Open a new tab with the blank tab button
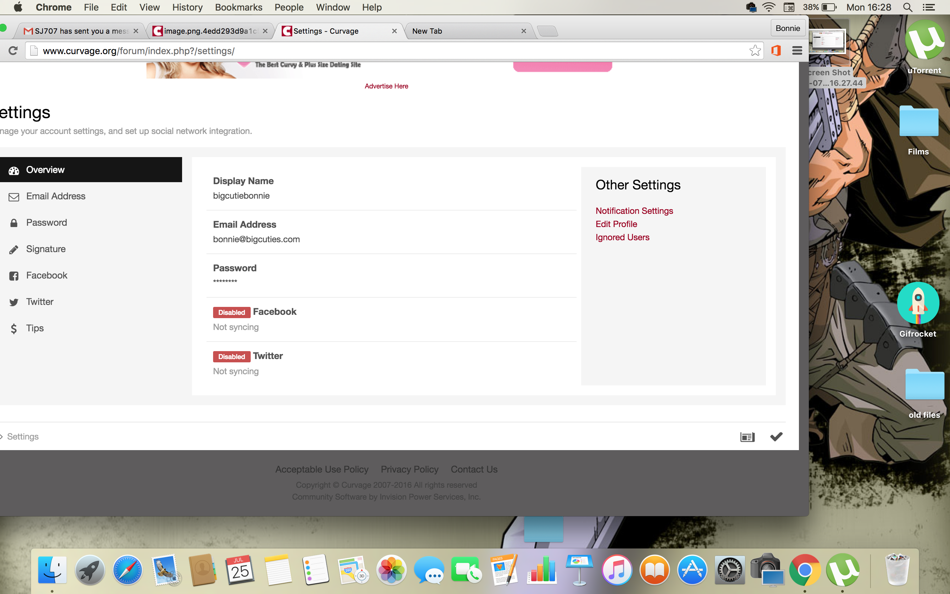 (x=547, y=31)
